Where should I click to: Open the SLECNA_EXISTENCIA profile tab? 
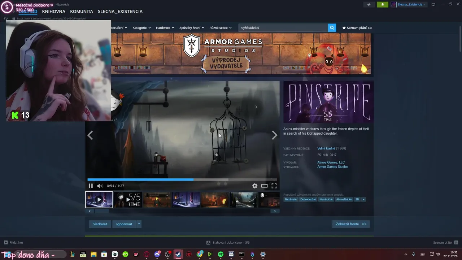tap(120, 12)
